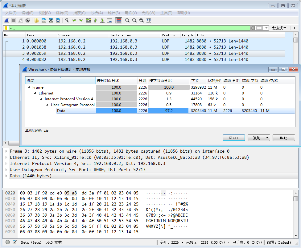Sort by 协议 column header
Viewport: 301px width, 248px height.
[x=60, y=80]
